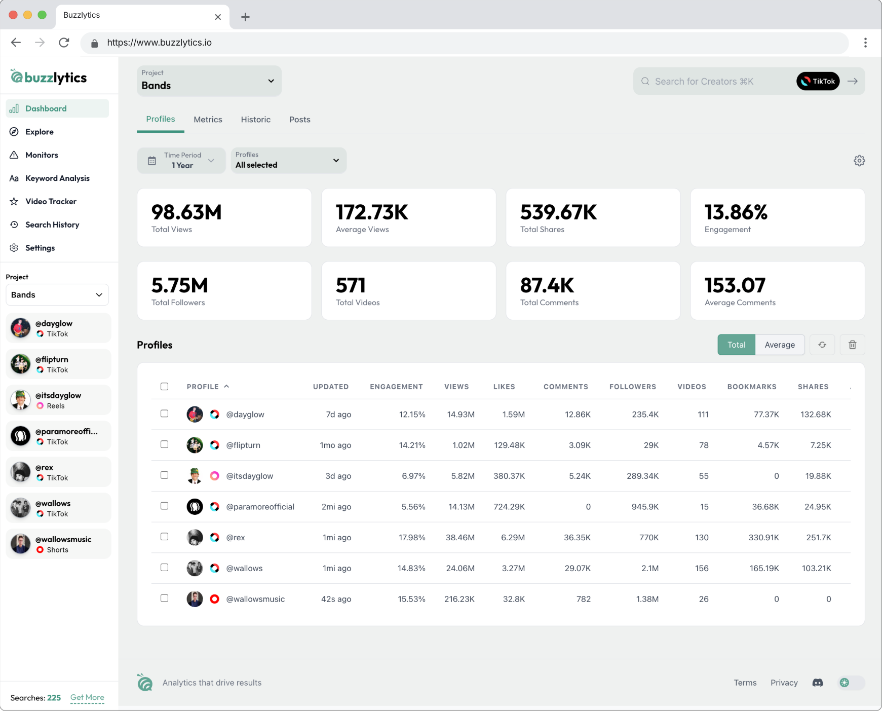Click browser reload button
Screen dimensions: 882x711
click(64, 43)
